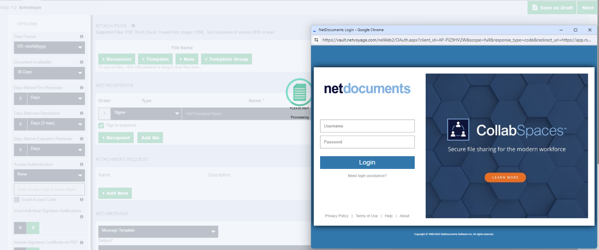Click the + Document button
Screen dimensions: 599x250
coord(117,59)
